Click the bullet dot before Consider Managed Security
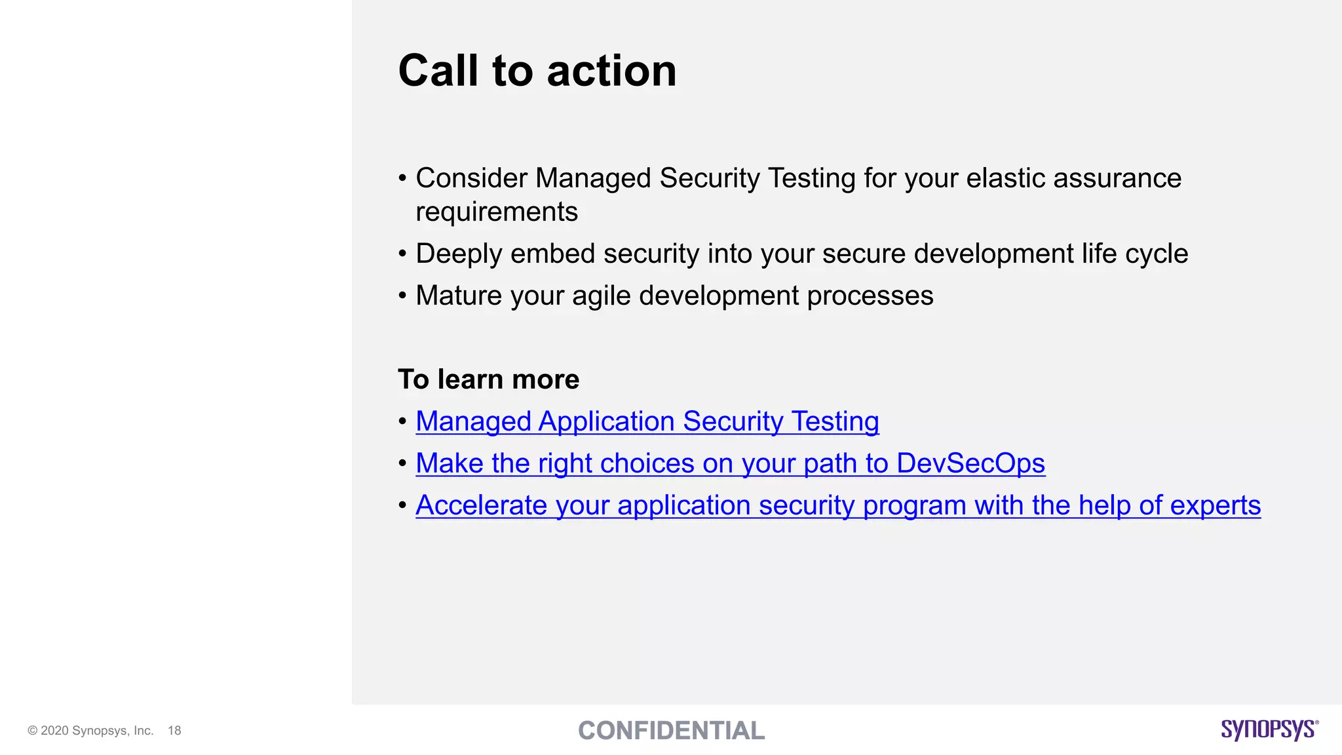Screen dimensions: 1342x755 402,178
